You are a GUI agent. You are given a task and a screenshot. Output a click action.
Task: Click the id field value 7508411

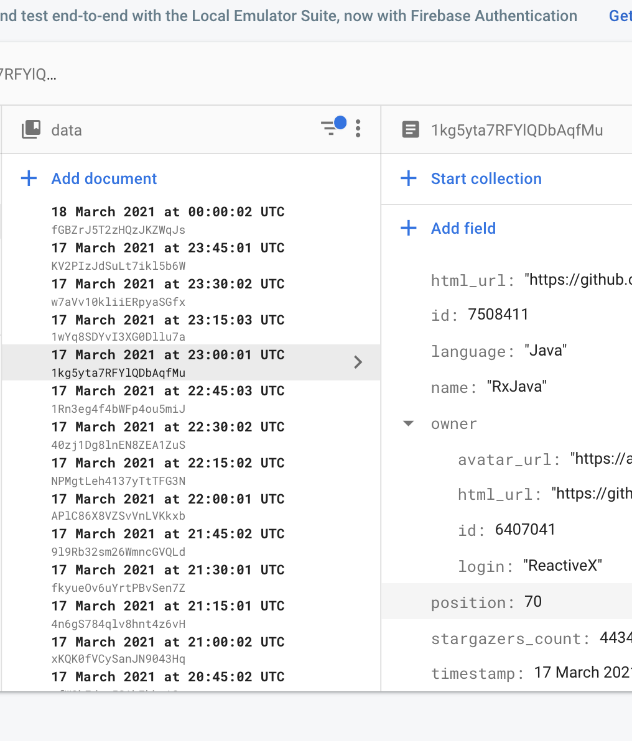(x=498, y=315)
